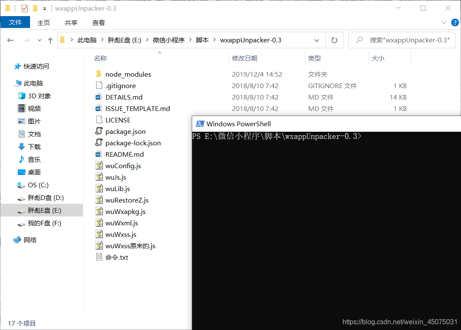Refresh the current folder view

tap(334, 40)
